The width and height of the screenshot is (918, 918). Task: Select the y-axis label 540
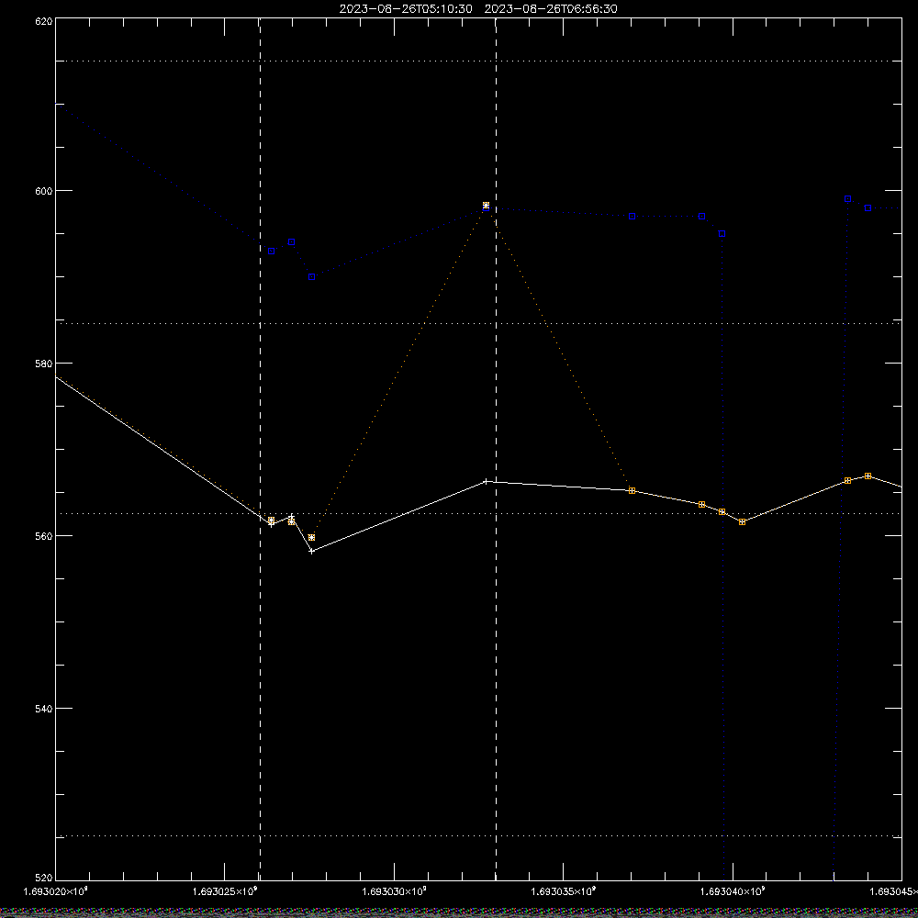[x=44, y=708]
